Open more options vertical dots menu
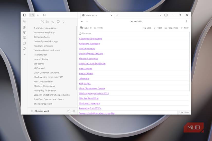The height and width of the screenshot is (141, 212). click(187, 21)
